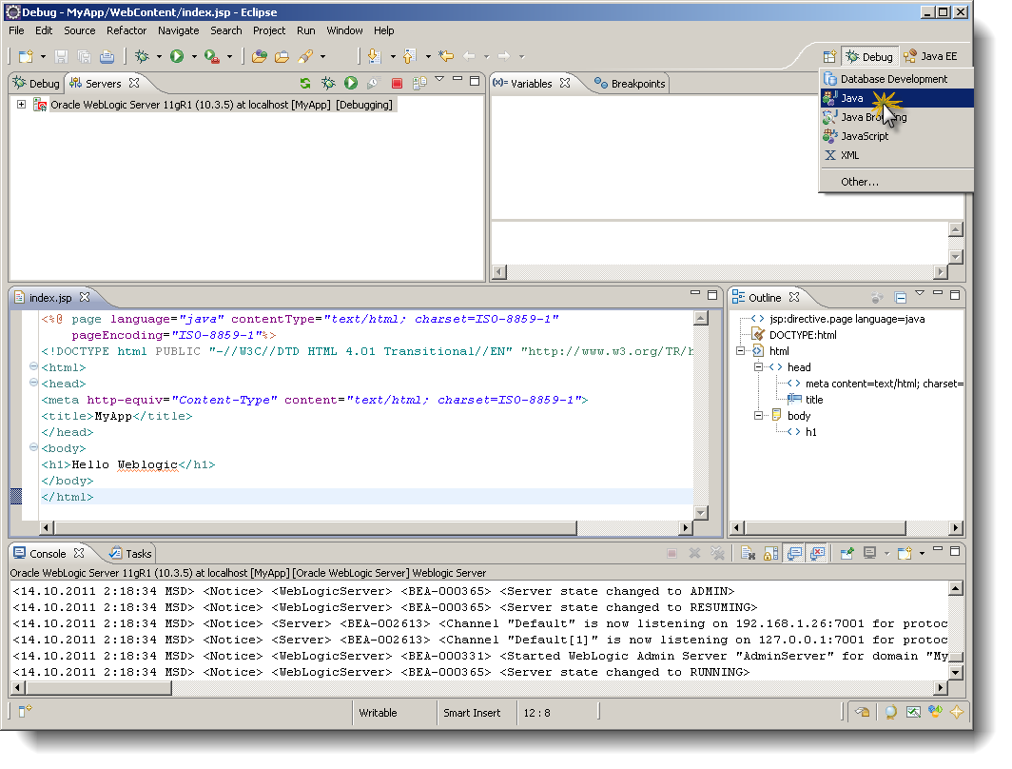Toggle Scroll Lock in the Console view
Viewport: 1012px width, 769px height.
[x=769, y=553]
